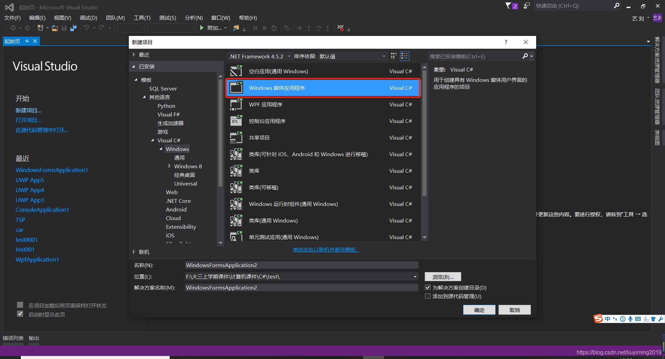Image resolution: width=665 pixels, height=359 pixels.
Task: Click the feedback icon in title bar
Action: coord(526,6)
